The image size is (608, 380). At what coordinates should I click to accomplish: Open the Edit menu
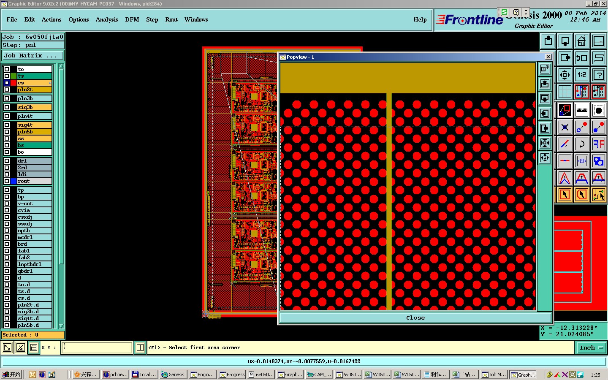point(30,19)
